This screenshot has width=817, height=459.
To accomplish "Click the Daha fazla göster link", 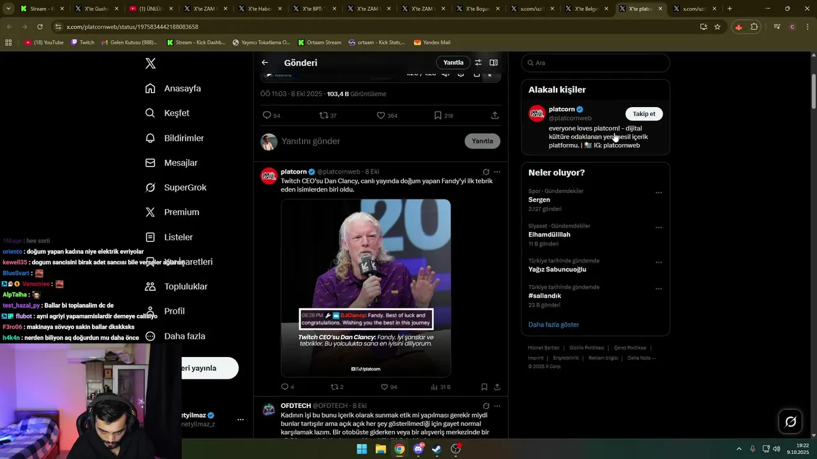I will coord(553,324).
